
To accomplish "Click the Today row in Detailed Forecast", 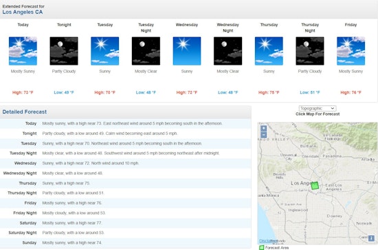I will click(x=125, y=123).
